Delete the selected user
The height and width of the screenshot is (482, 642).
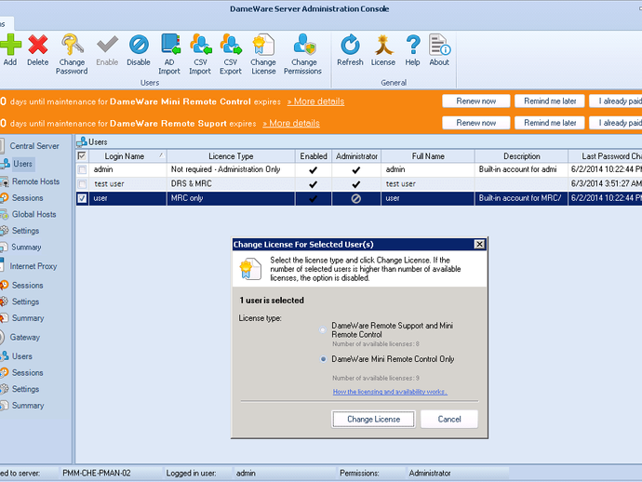(37, 50)
